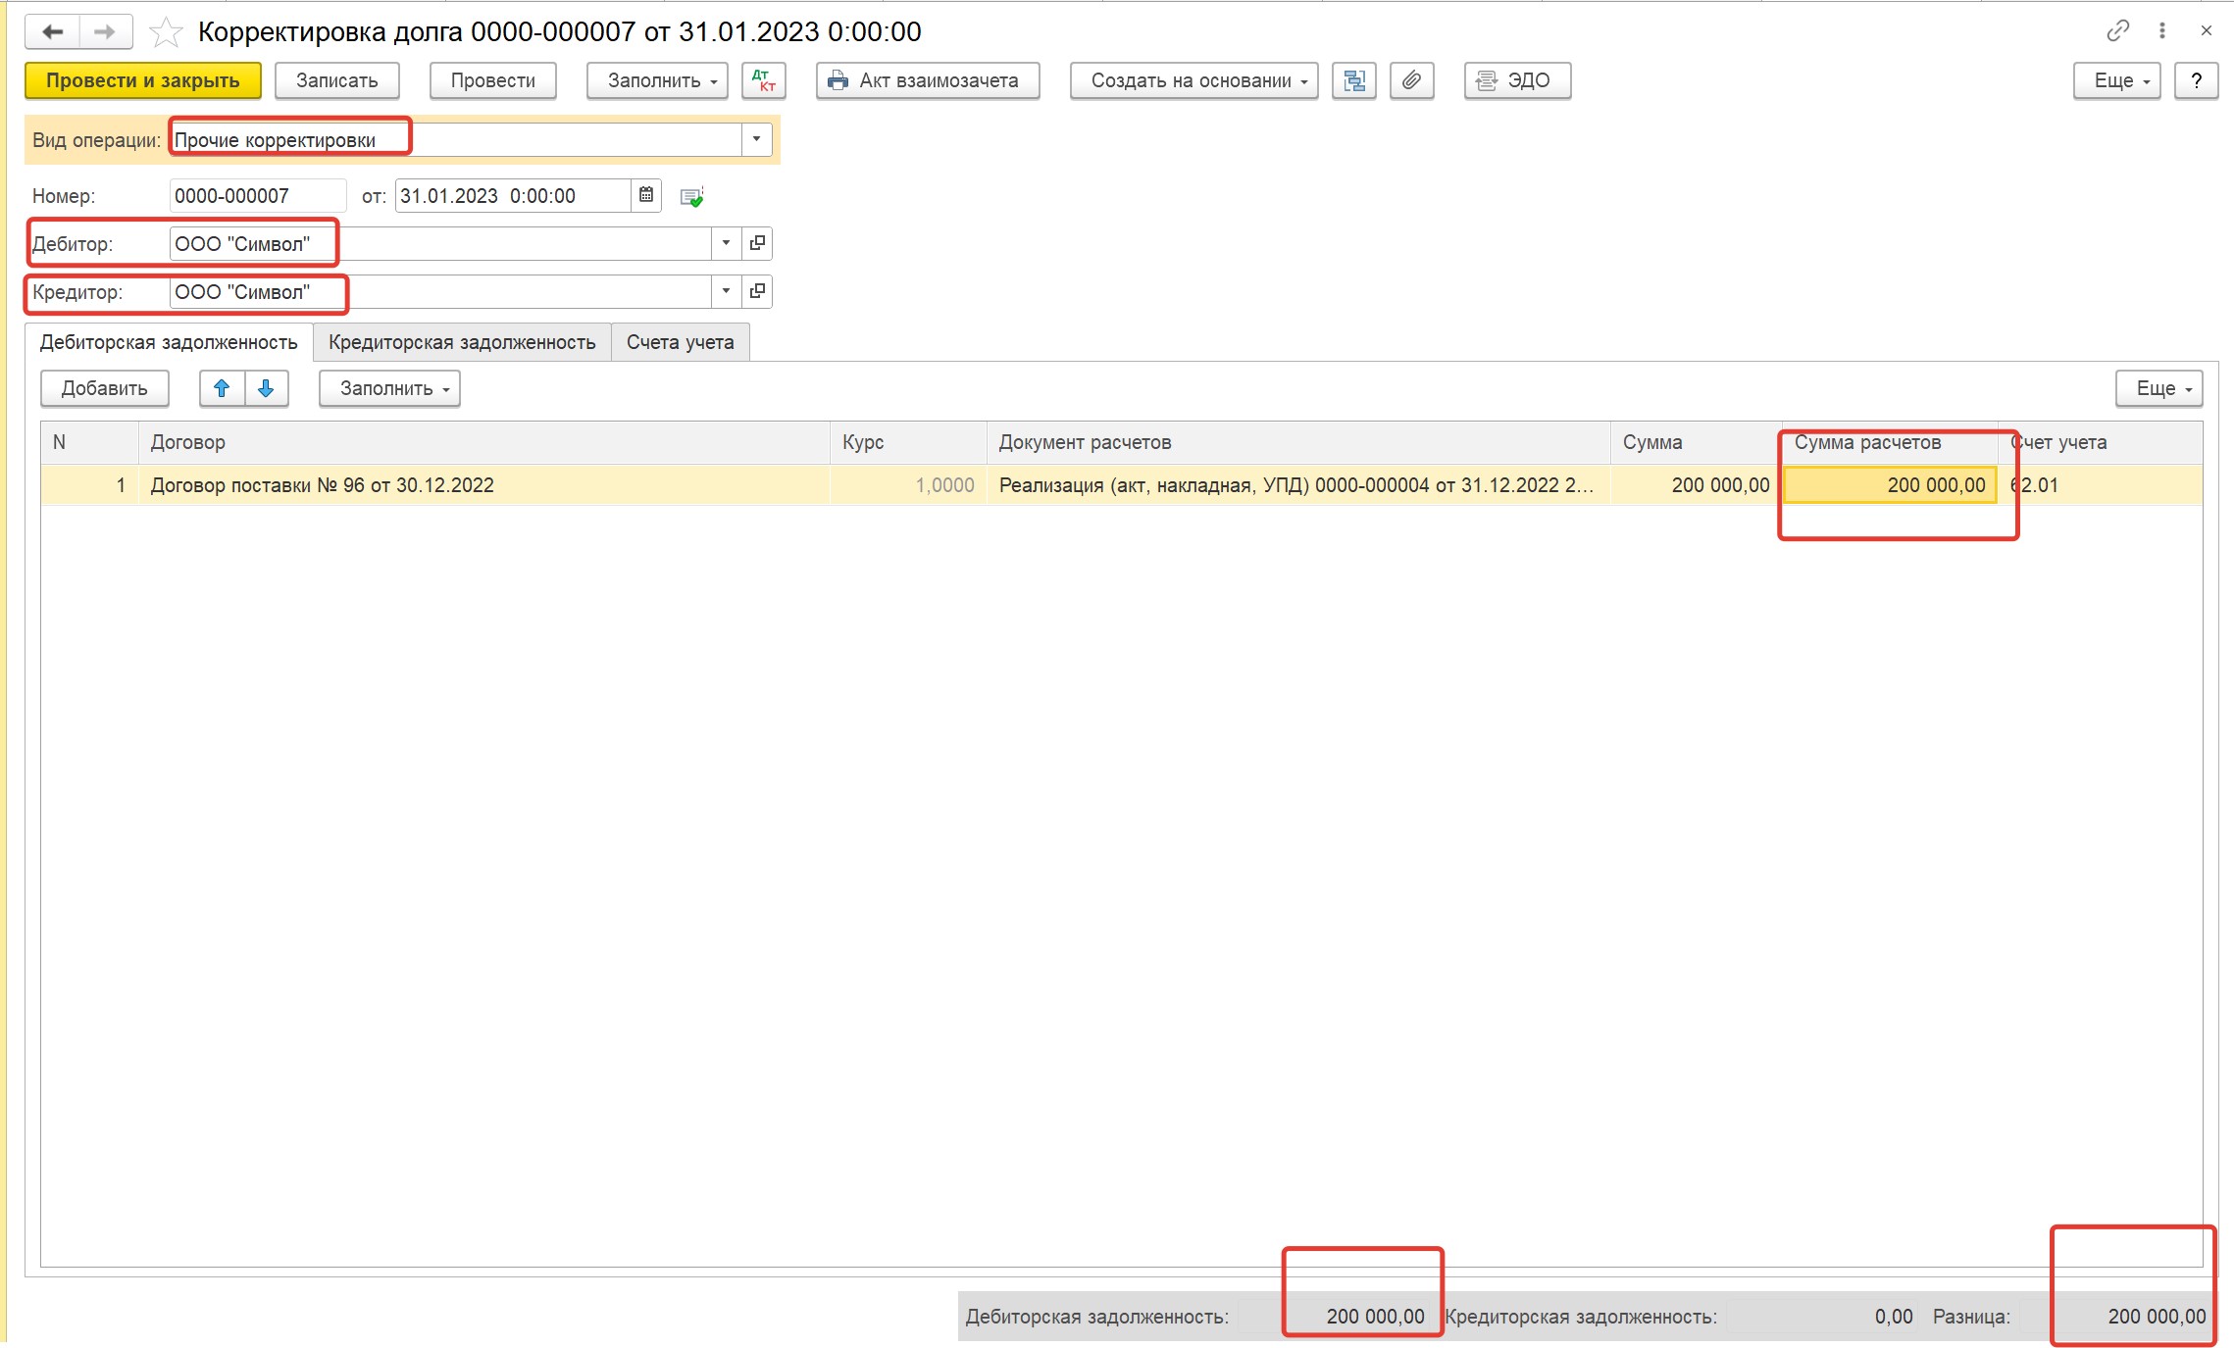Expand the Создать на основании menu
The height and width of the screenshot is (1348, 2234).
pos(1193,80)
